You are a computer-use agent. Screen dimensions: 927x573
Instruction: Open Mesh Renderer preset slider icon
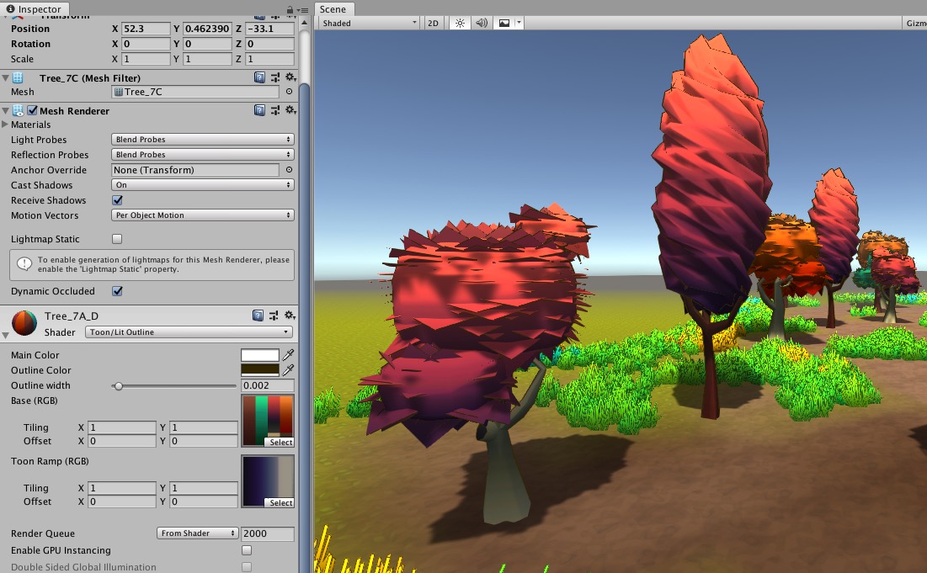(275, 110)
